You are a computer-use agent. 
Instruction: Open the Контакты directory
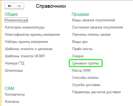[x=12, y=102]
